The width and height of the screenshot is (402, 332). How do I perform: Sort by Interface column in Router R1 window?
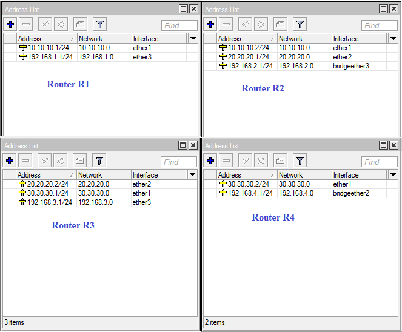click(x=159, y=39)
